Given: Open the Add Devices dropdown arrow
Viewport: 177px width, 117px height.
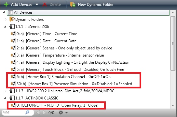Looking at the screenshot, I should (x=37, y=5).
